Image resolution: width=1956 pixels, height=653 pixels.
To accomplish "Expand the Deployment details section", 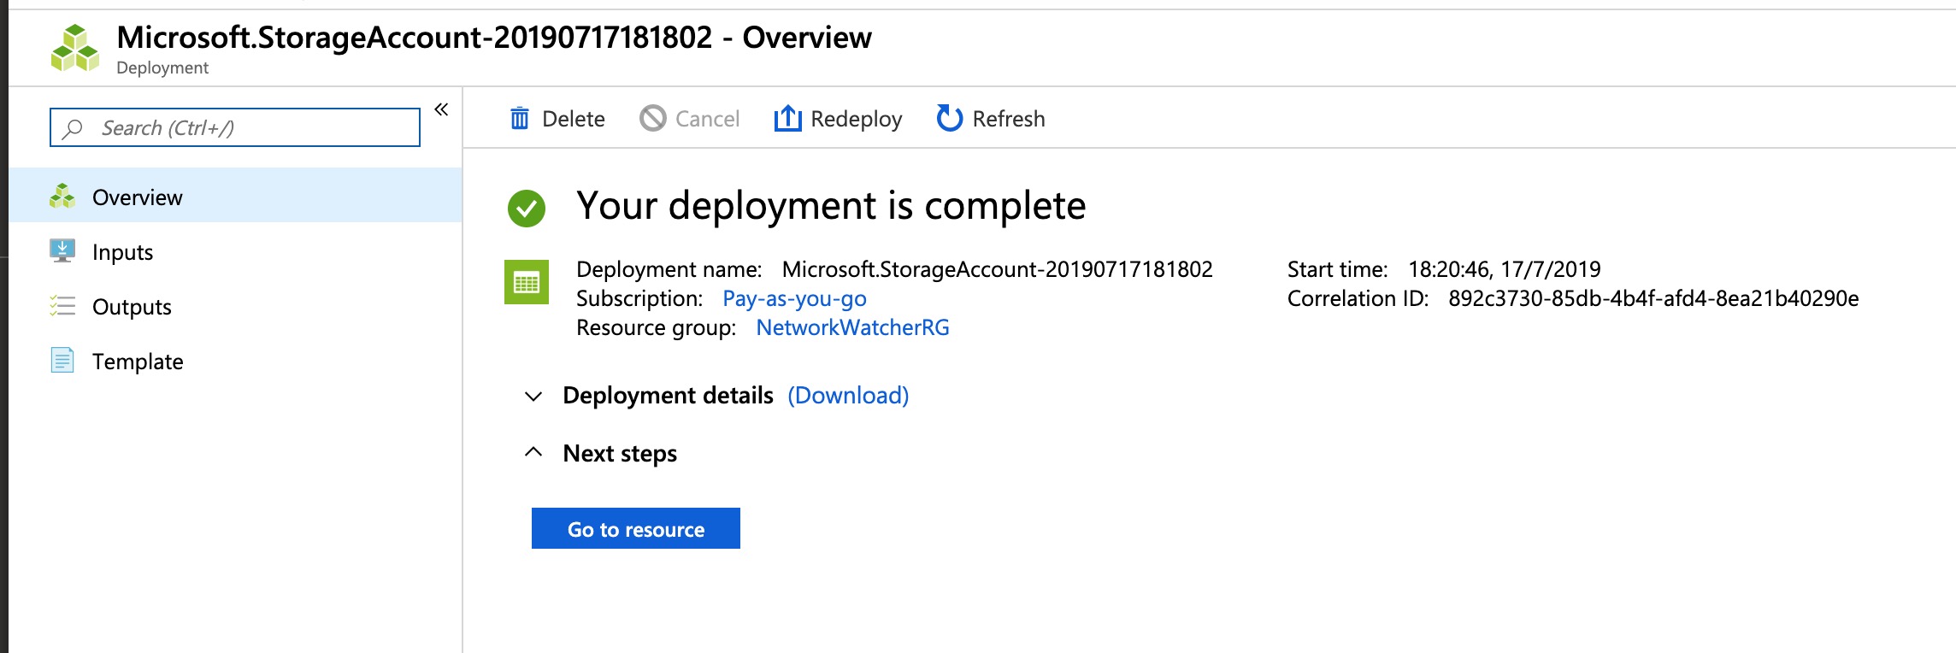I will [533, 396].
